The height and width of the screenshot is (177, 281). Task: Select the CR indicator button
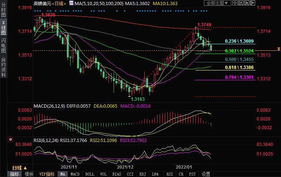click(181, 174)
